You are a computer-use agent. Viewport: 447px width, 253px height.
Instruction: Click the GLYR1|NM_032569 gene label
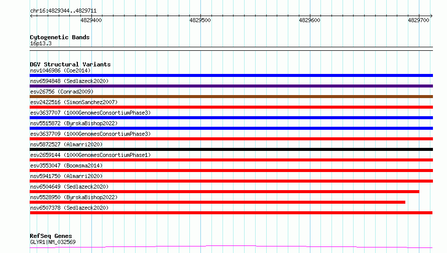point(53,242)
